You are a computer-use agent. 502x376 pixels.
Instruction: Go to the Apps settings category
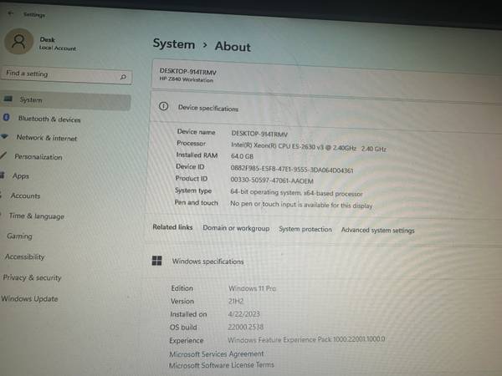pyautogui.click(x=21, y=176)
